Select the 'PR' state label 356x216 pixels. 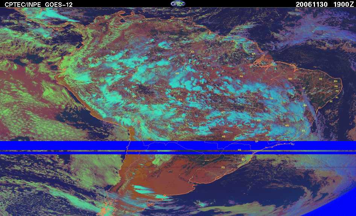pyautogui.click(x=239, y=150)
